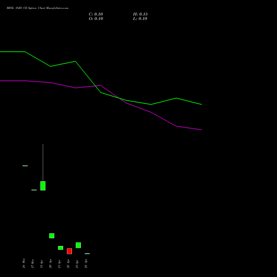Click the low value "L: 0.10"
This screenshot has height=277, width=277.
140,19
